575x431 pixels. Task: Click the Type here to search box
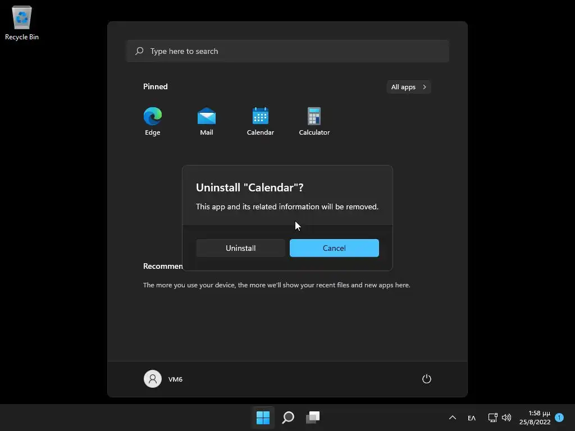click(287, 51)
